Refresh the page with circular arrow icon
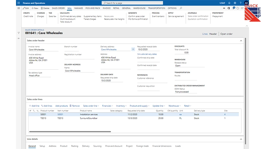Viewport: 265px width, 149px height. point(238,8)
